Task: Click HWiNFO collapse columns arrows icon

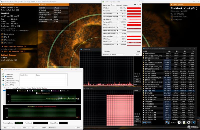Action: (149, 123)
